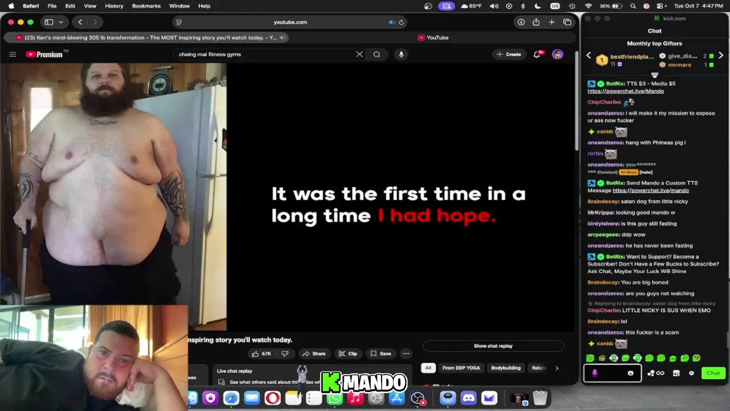Show next top gifters in Kick chat

point(721,55)
